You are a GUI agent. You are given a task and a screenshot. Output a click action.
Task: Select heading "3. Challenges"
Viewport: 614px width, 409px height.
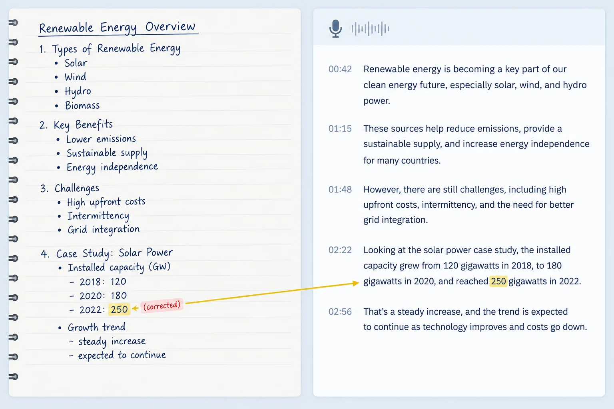pos(70,188)
